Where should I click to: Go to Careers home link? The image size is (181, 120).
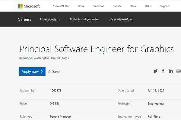point(24,19)
